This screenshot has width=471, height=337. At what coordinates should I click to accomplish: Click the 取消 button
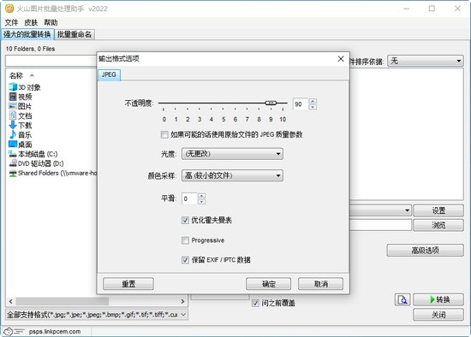click(320, 284)
